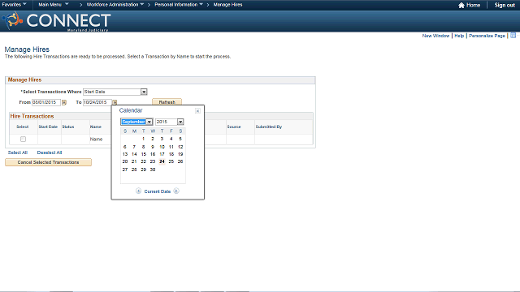This screenshot has height=292, width=520.
Task: Click the Submitted By column header
Action: [x=269, y=127]
